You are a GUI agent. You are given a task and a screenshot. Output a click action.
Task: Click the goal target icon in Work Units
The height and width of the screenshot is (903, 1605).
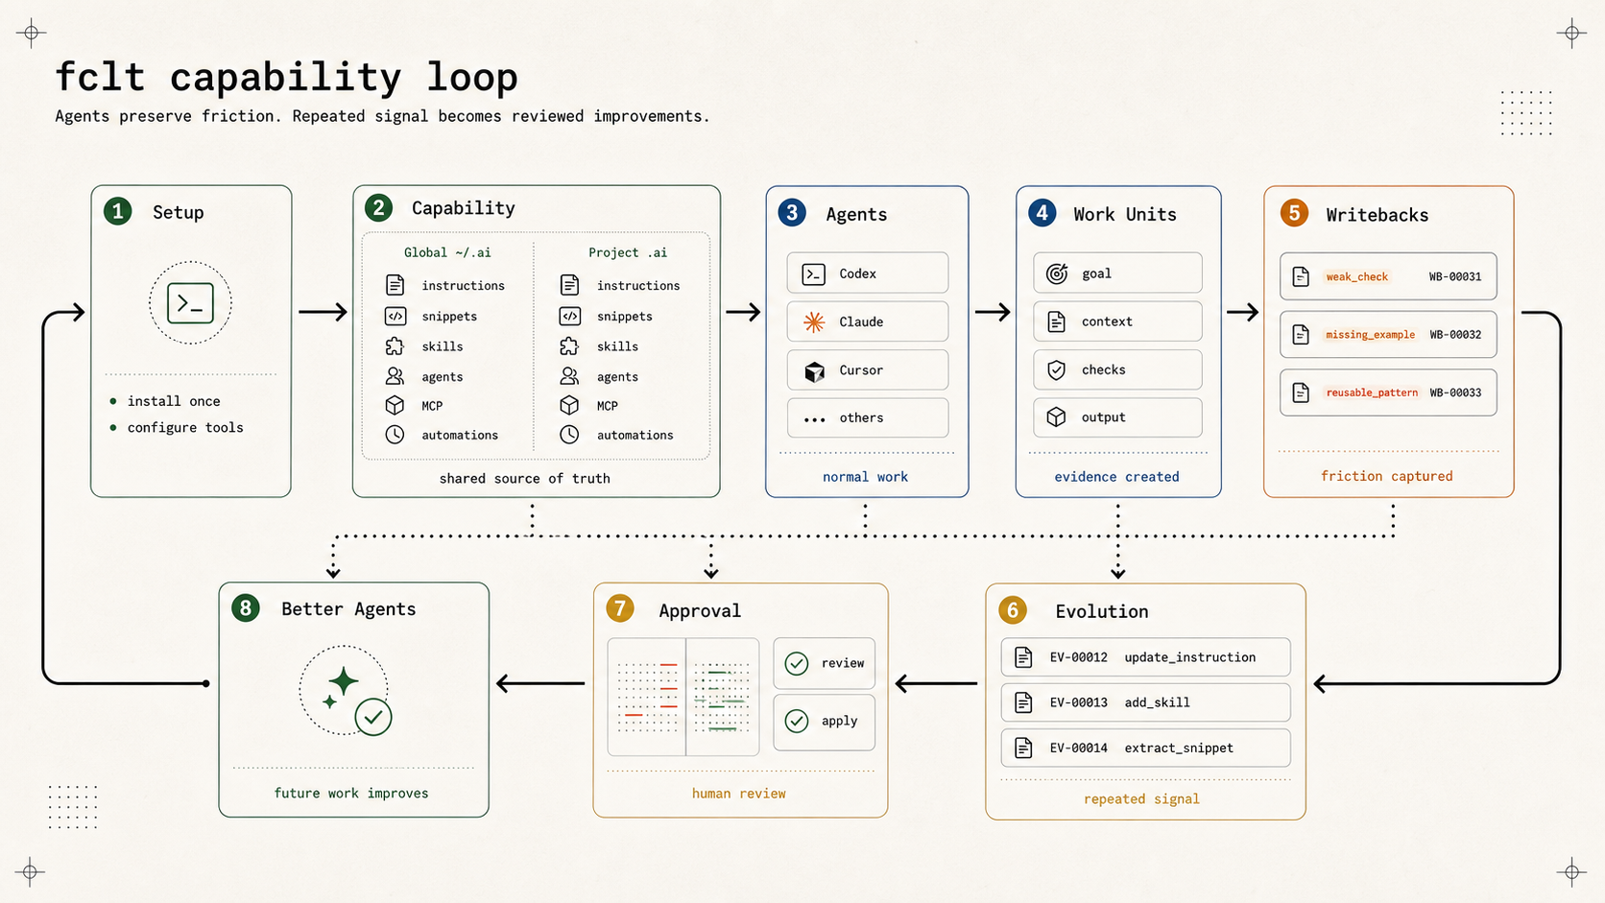tap(1057, 273)
